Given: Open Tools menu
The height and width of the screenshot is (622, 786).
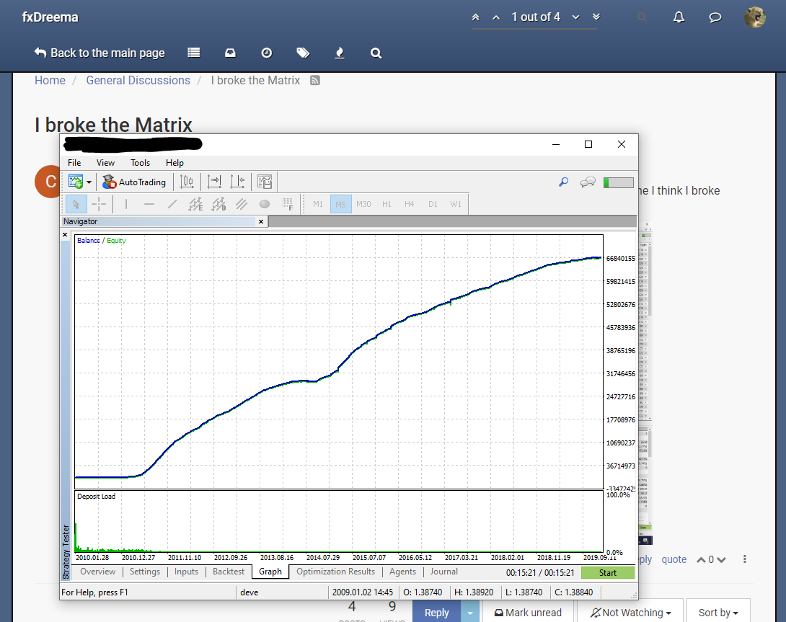Looking at the screenshot, I should tap(141, 163).
